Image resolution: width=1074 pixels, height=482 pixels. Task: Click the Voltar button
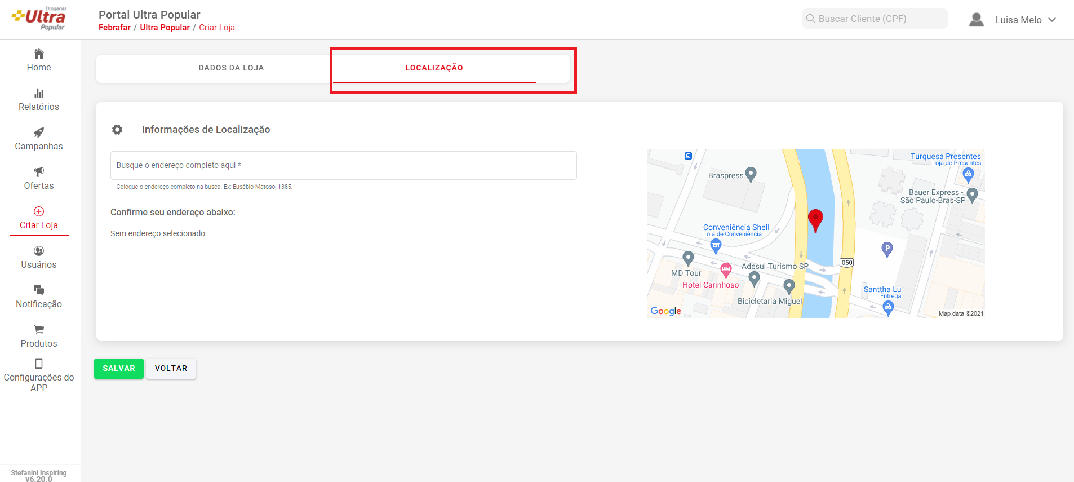[x=171, y=369]
